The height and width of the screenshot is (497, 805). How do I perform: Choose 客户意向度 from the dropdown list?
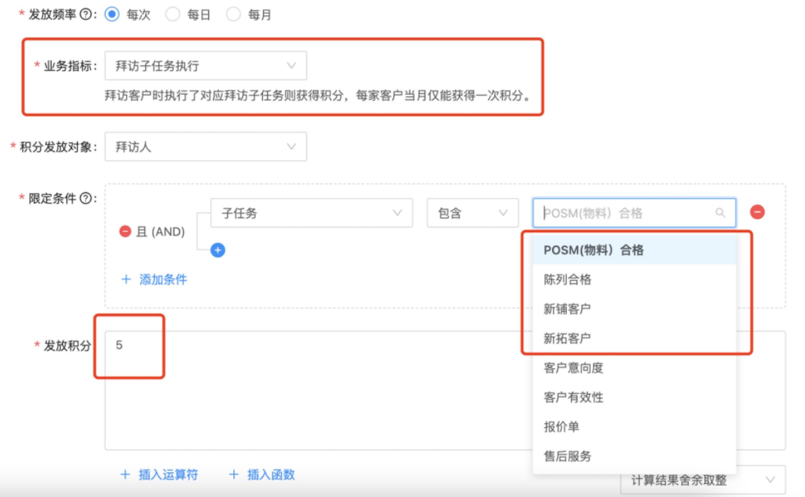pos(634,368)
